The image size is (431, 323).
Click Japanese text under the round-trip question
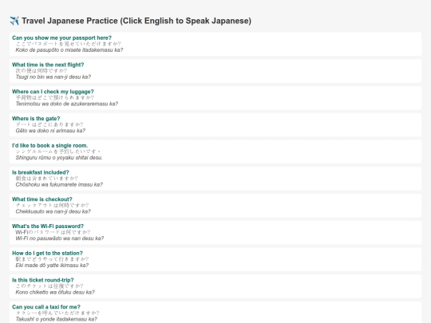(x=49, y=286)
